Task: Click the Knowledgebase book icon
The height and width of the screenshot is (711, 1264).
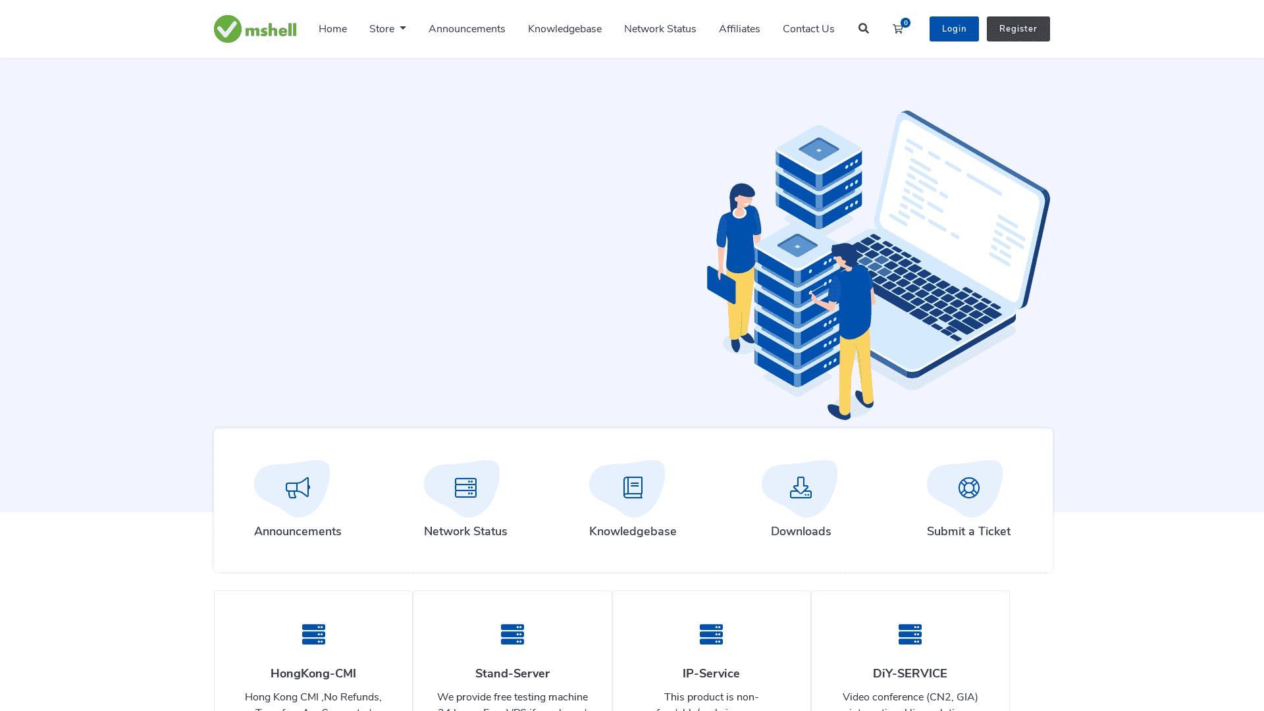Action: coord(633,488)
